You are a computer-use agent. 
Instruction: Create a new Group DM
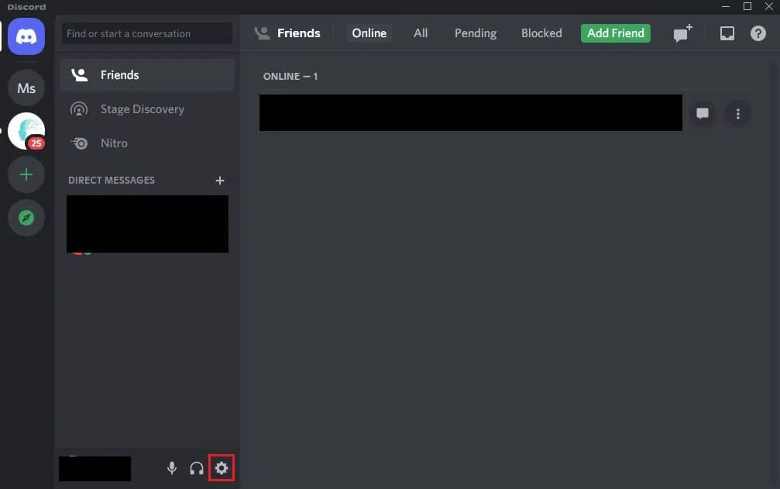[x=682, y=33]
